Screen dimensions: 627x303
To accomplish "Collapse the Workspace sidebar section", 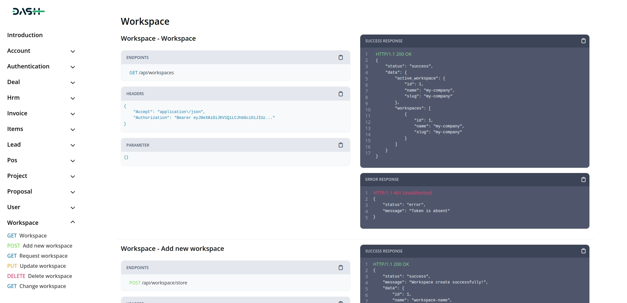I will (x=73, y=222).
